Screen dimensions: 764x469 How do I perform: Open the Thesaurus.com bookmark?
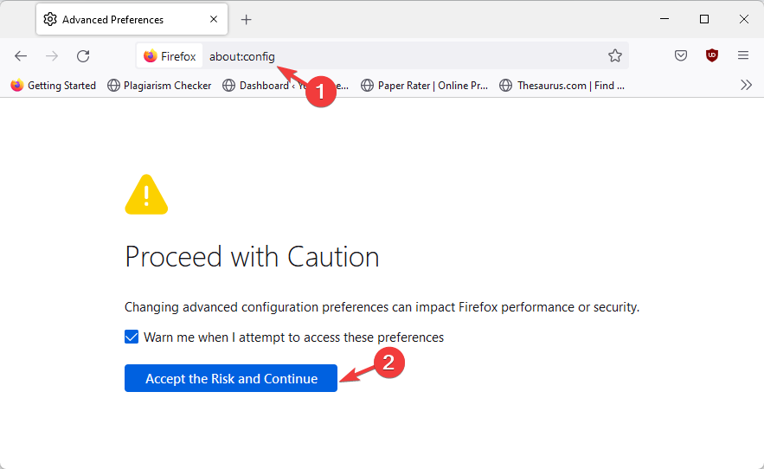(x=562, y=86)
